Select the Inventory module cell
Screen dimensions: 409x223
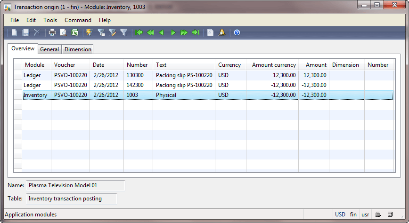click(37, 95)
